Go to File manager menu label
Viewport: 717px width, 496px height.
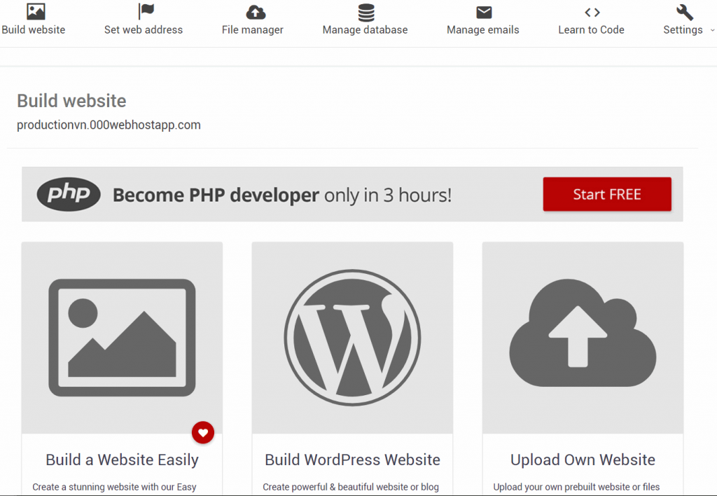click(x=252, y=29)
